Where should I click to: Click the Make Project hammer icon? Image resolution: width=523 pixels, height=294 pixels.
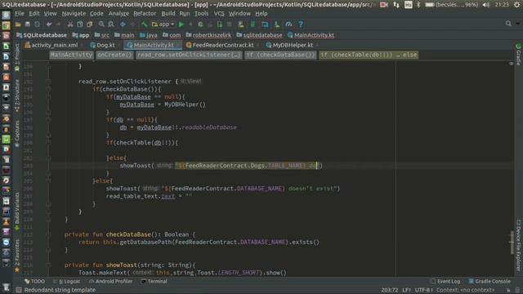click(144, 24)
